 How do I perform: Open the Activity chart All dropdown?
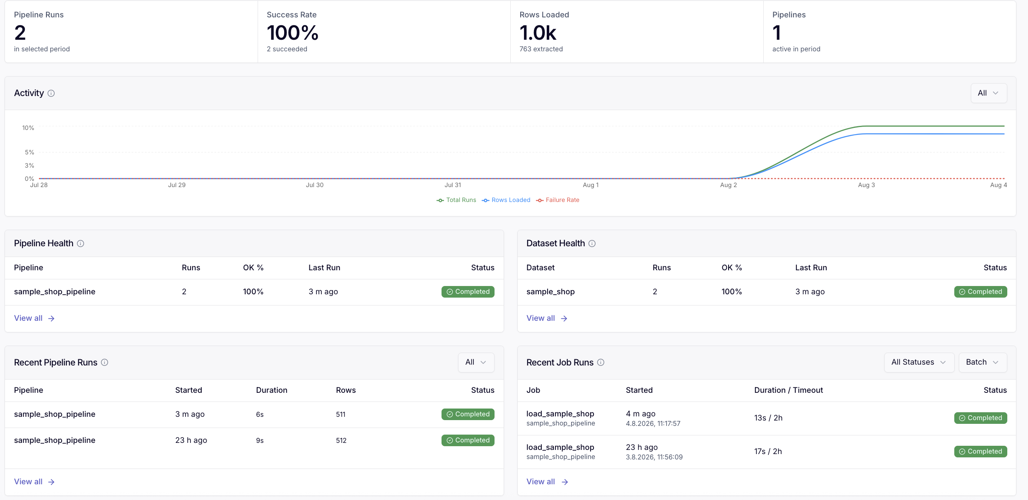coord(989,93)
